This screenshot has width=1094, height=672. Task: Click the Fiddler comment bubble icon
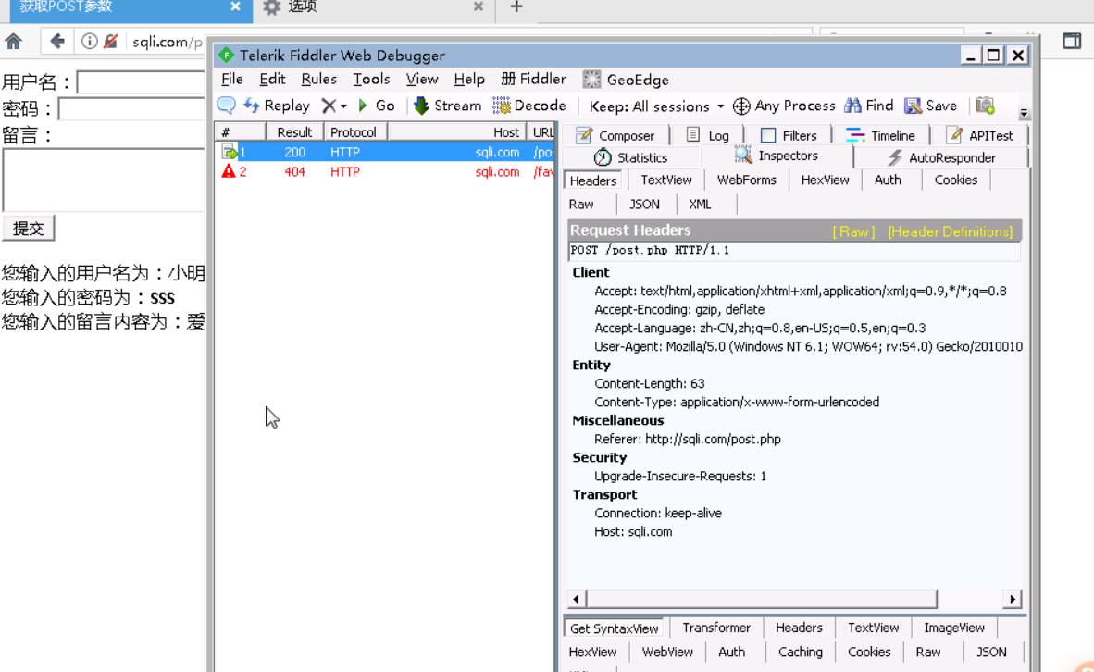(x=226, y=106)
